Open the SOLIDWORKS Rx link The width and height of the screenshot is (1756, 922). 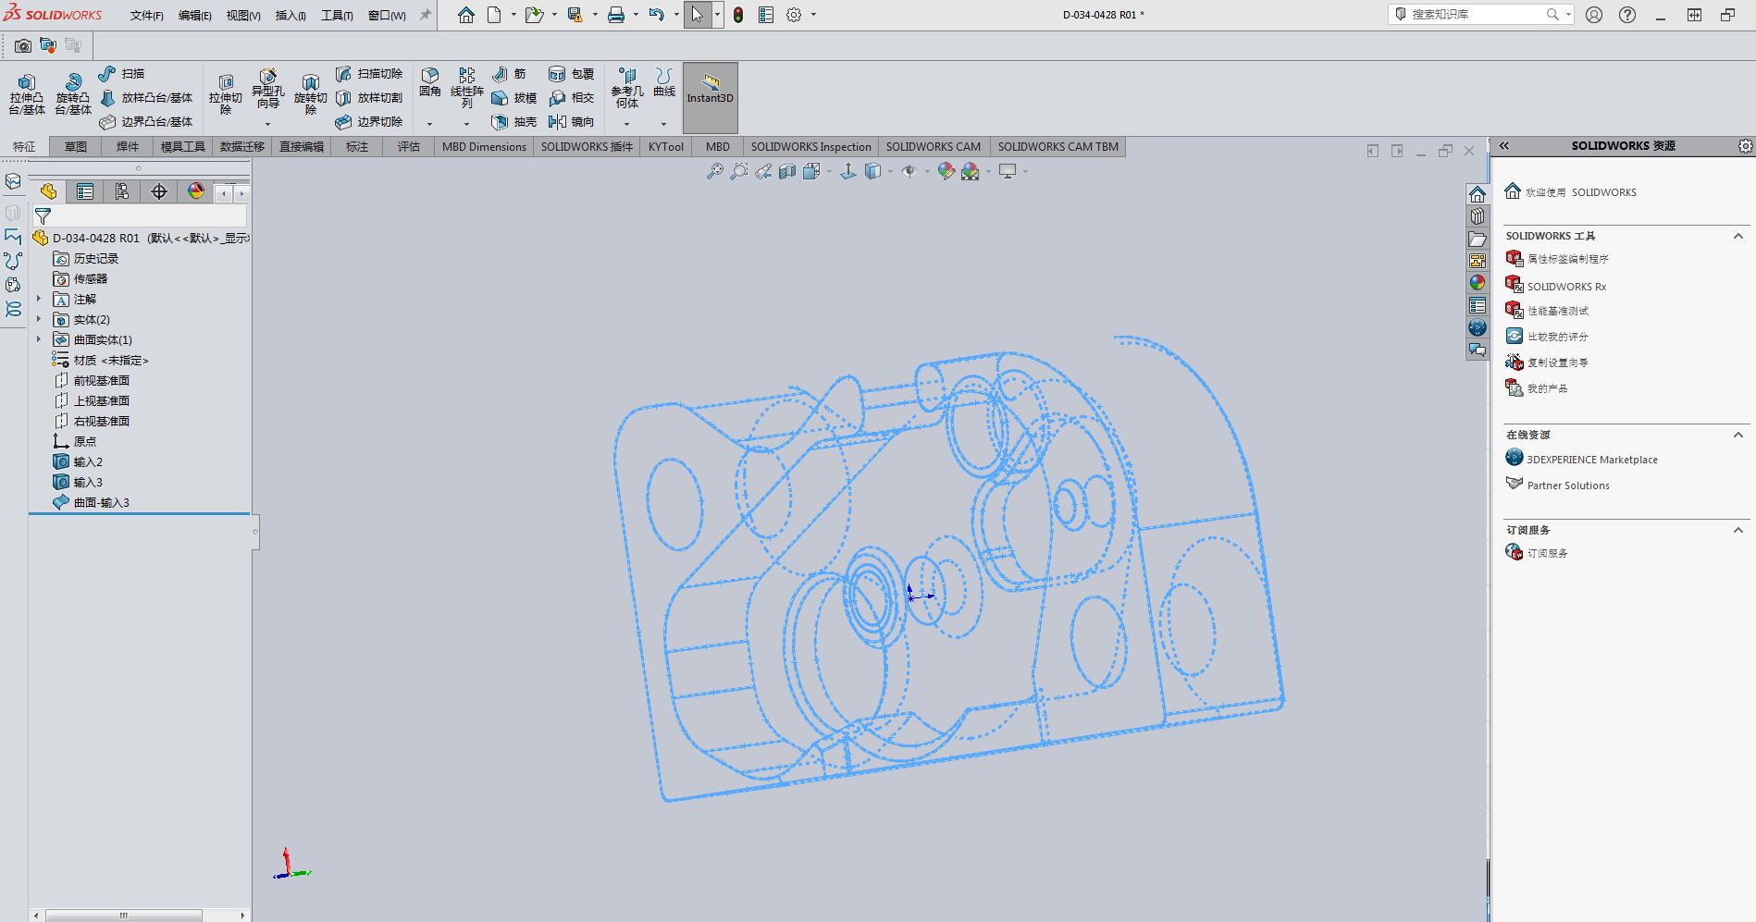coord(1566,287)
